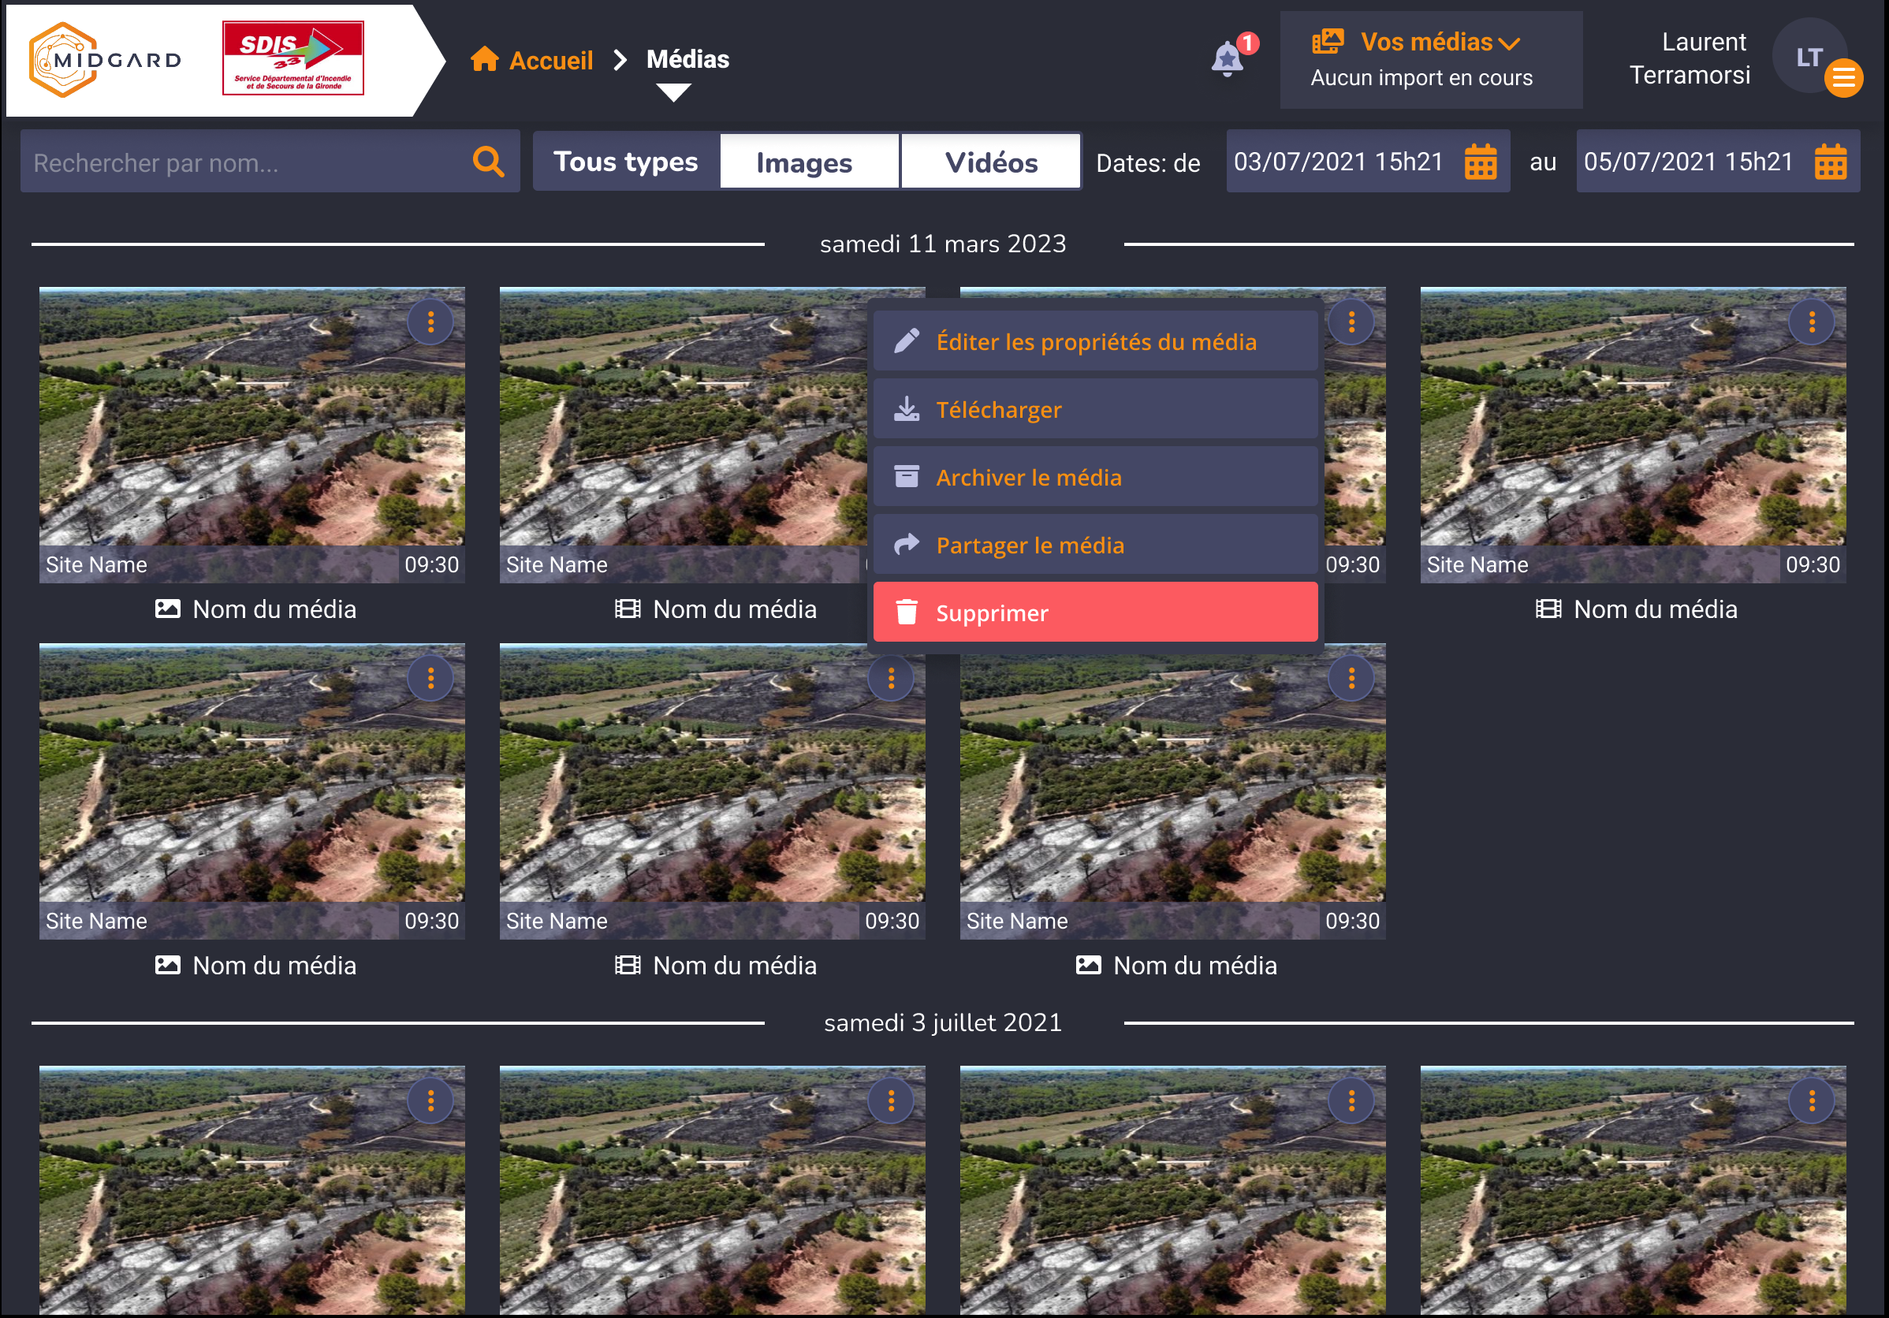Open three-dot menu on third 3 juillet thumbnail
The width and height of the screenshot is (1889, 1318).
coord(1351,1100)
